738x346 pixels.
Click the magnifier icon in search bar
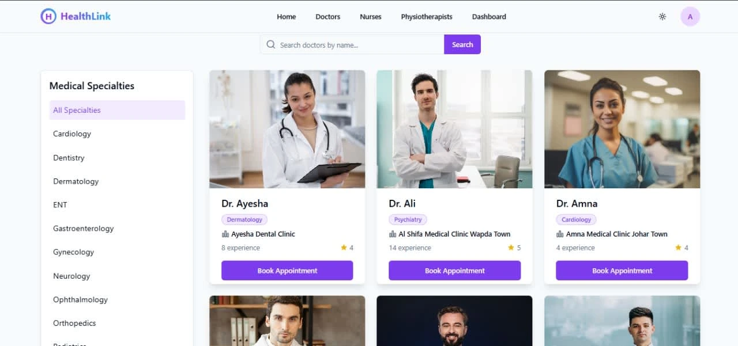tap(270, 44)
